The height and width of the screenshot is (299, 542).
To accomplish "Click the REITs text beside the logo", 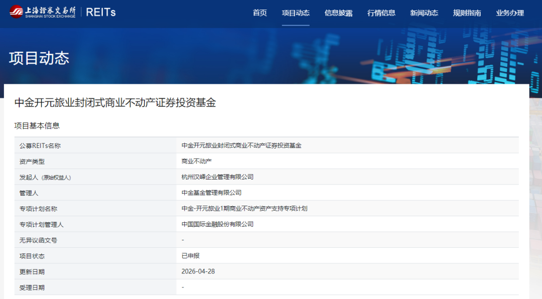I will (x=101, y=13).
